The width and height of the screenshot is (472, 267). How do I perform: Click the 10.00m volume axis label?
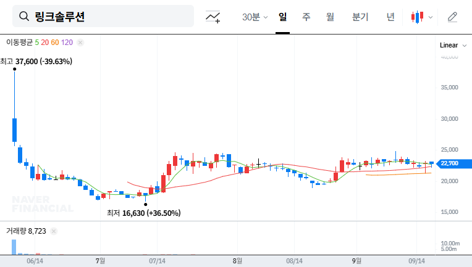point(450,244)
